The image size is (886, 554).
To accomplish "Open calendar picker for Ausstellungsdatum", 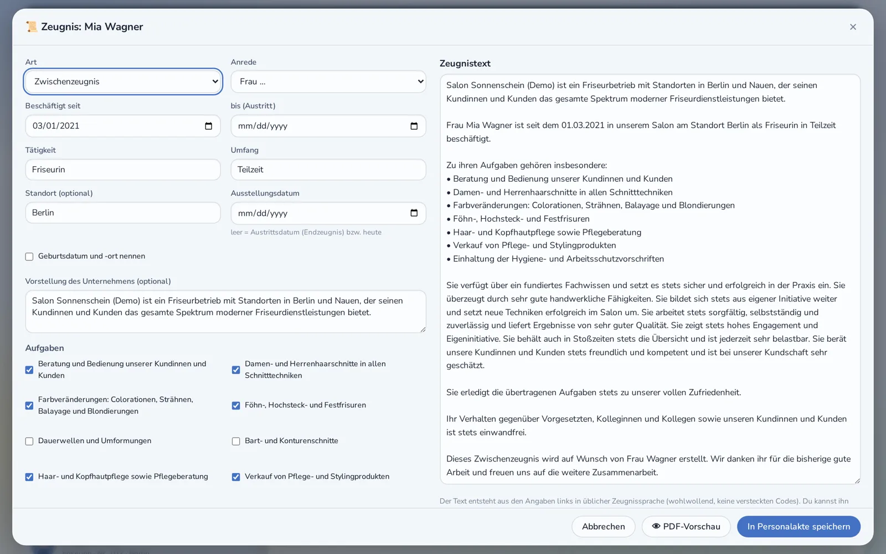I will point(414,213).
